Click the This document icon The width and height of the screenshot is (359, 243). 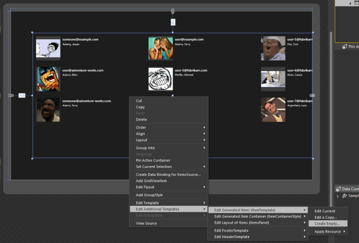point(344,46)
